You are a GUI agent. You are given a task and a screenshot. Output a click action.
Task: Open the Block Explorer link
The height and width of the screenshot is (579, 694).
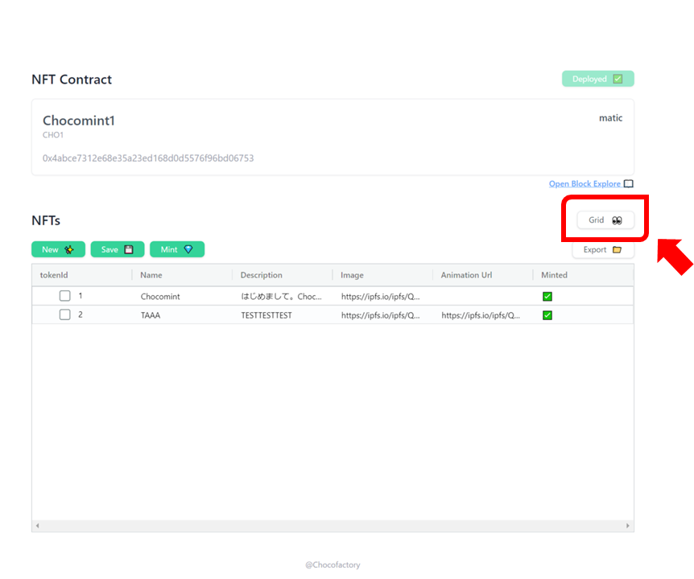(585, 184)
